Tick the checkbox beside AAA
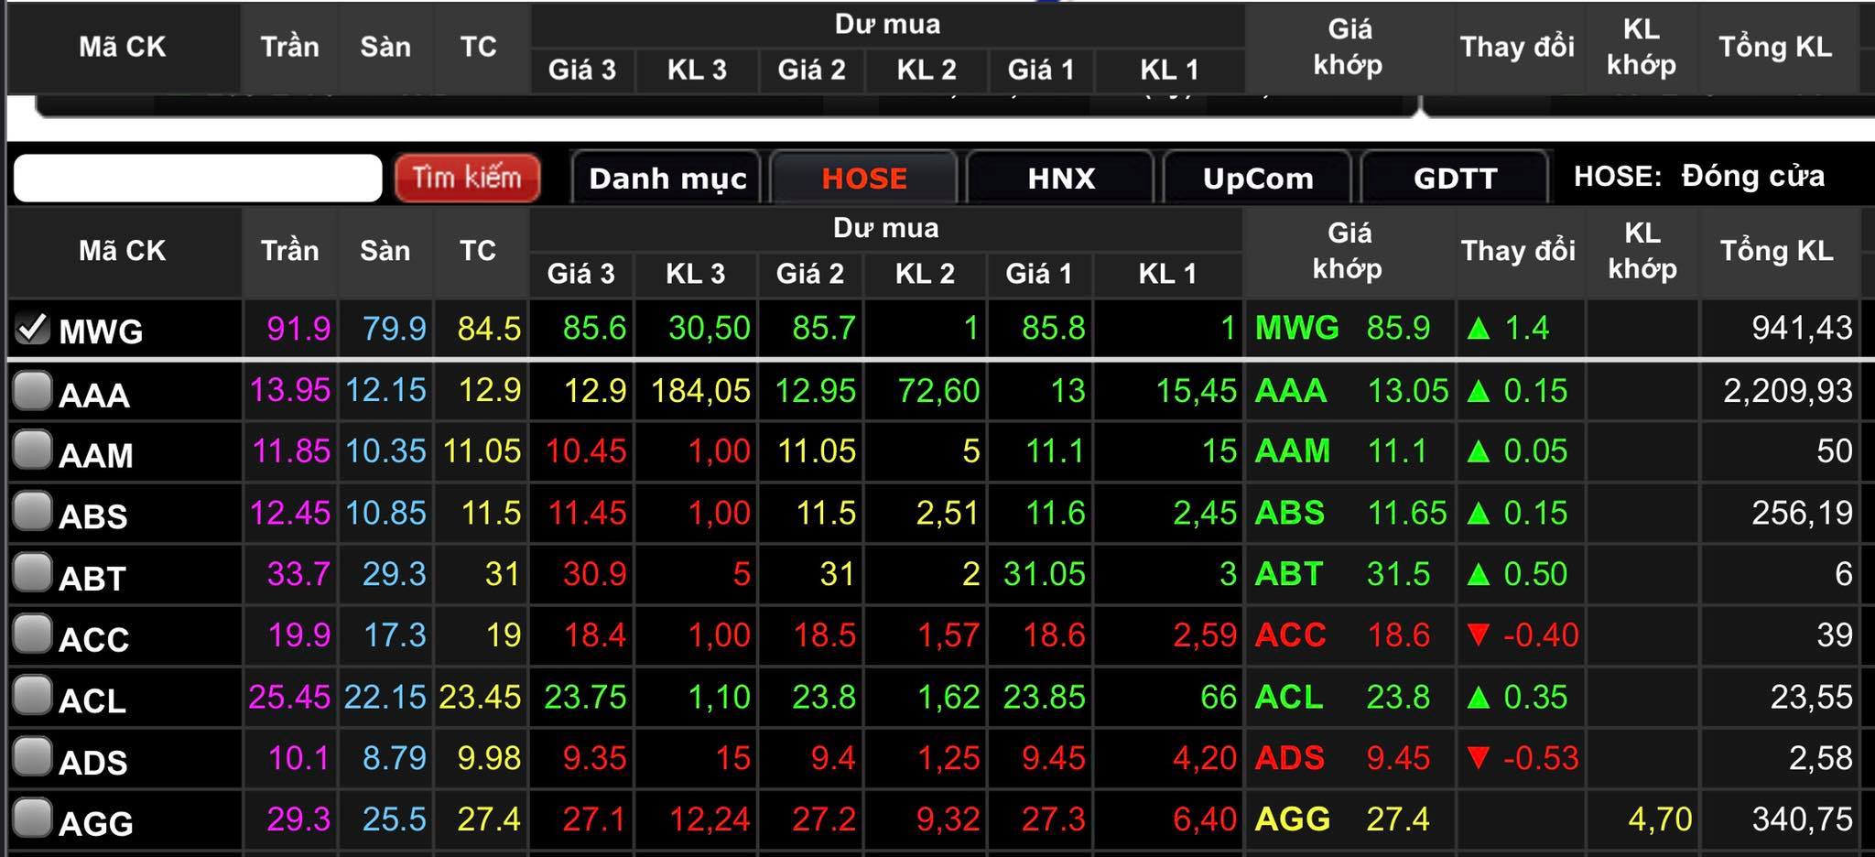 click(x=32, y=391)
